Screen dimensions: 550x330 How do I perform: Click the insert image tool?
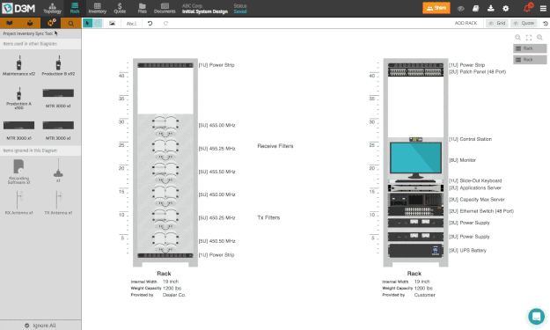click(112, 23)
